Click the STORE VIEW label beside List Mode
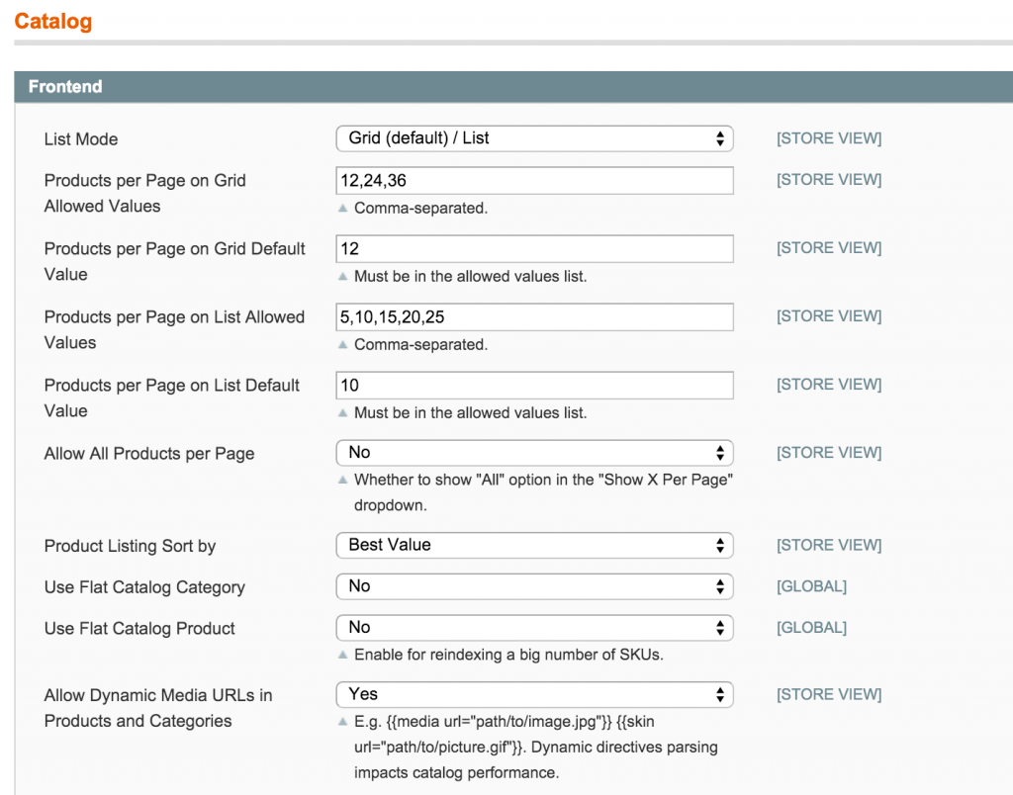This screenshot has height=795, width=1013. click(829, 138)
